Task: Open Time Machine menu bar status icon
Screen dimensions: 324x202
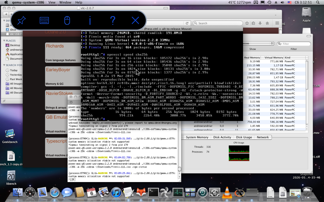Action: pos(269,2)
